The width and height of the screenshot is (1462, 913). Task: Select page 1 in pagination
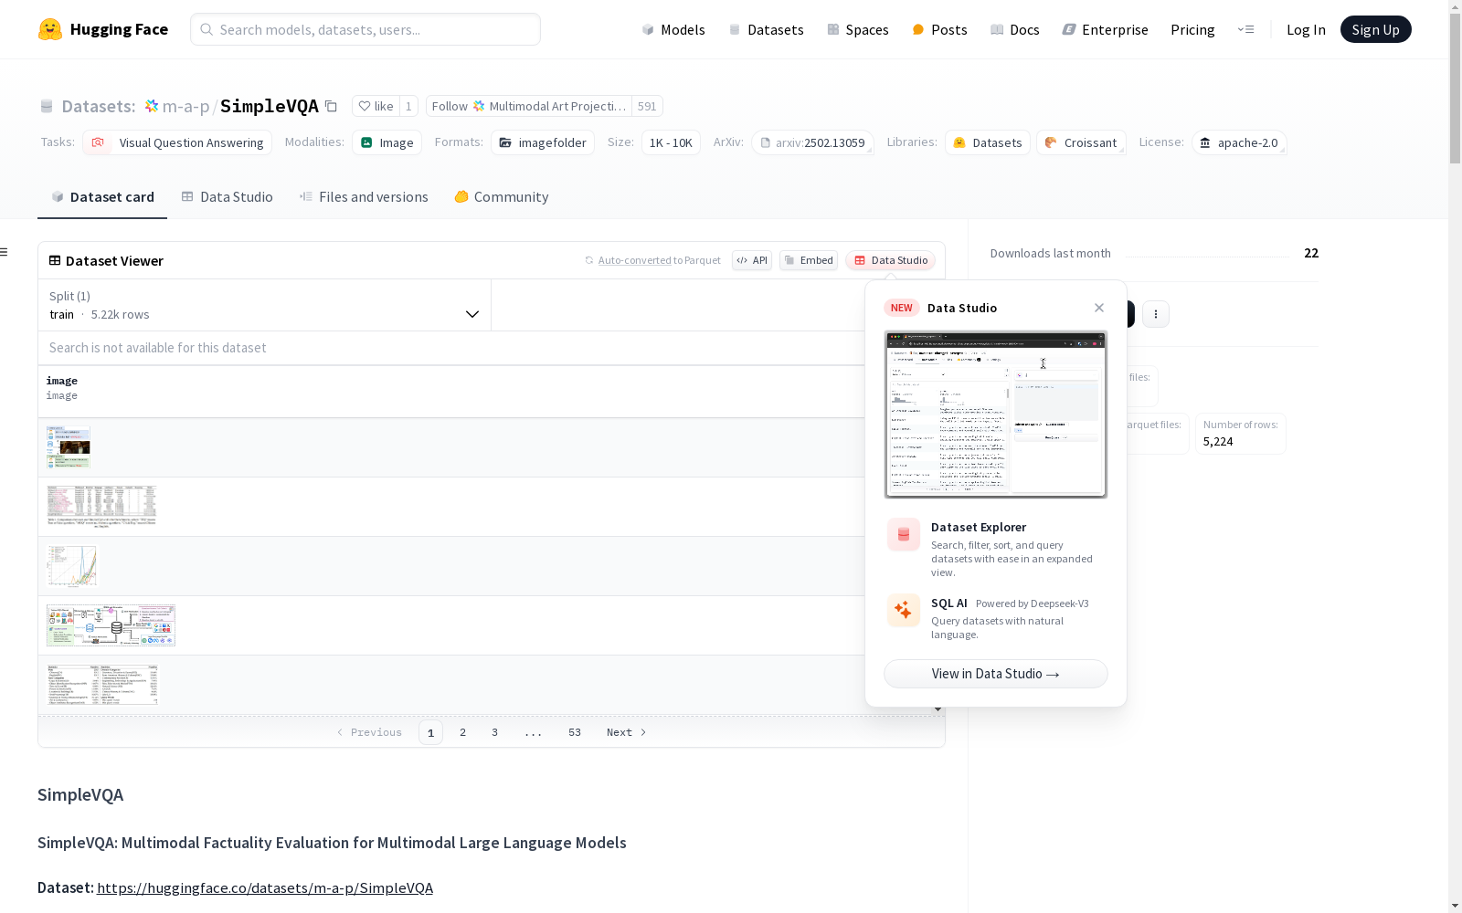point(431,732)
